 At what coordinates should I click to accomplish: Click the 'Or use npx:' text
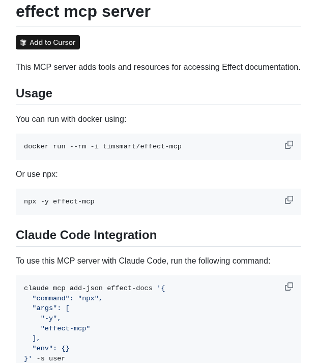pos(37,174)
